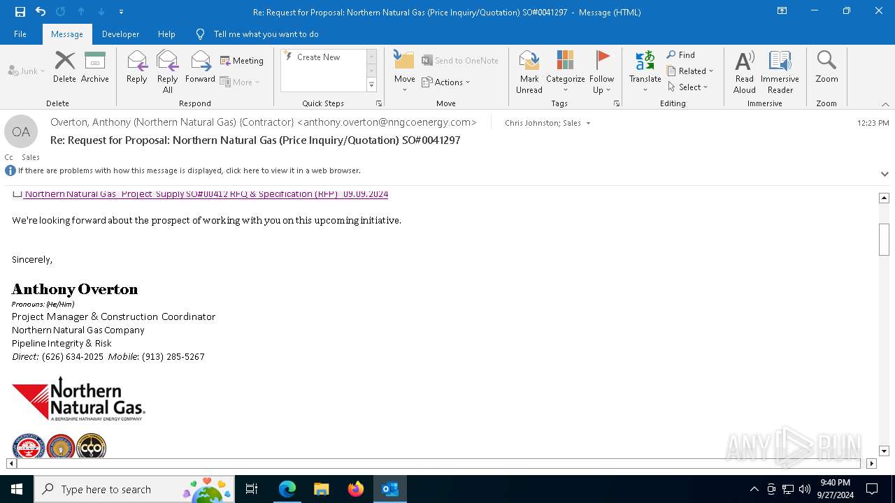Image resolution: width=895 pixels, height=503 pixels.
Task: Click the Windows search box
Action: (135, 489)
